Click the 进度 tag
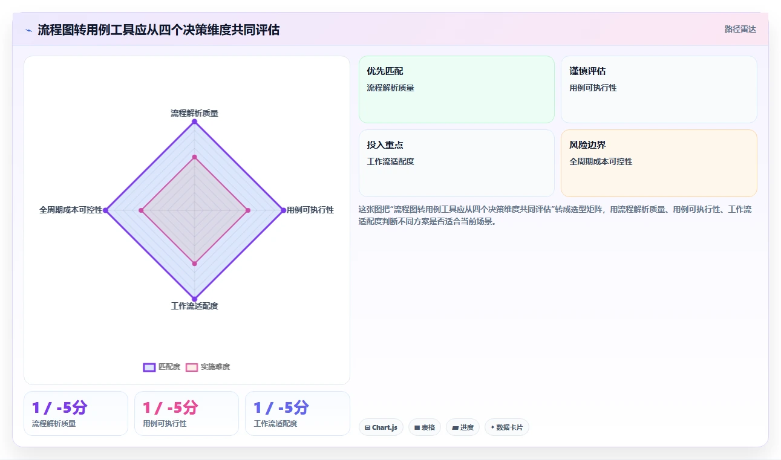Viewport: 781px width, 460px height. tap(463, 427)
